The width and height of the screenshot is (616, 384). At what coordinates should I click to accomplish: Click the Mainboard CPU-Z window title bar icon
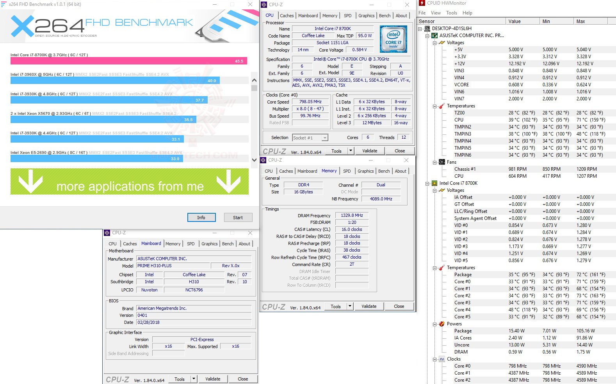coord(107,233)
